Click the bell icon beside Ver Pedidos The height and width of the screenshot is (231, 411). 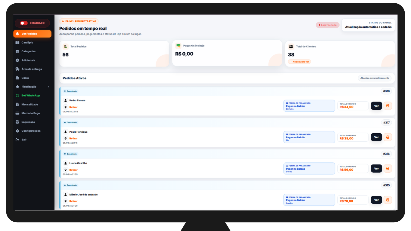point(17,34)
